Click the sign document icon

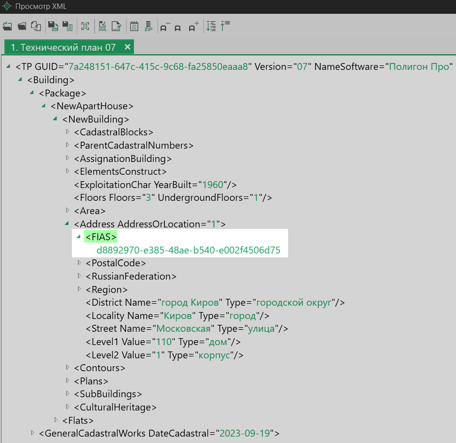click(x=117, y=27)
